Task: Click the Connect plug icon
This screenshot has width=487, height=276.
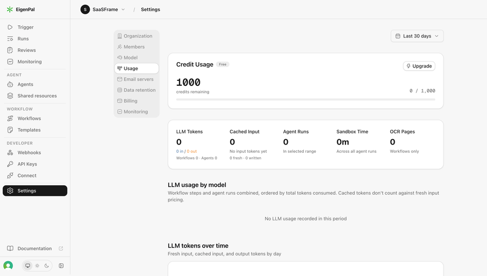Action: (10, 175)
